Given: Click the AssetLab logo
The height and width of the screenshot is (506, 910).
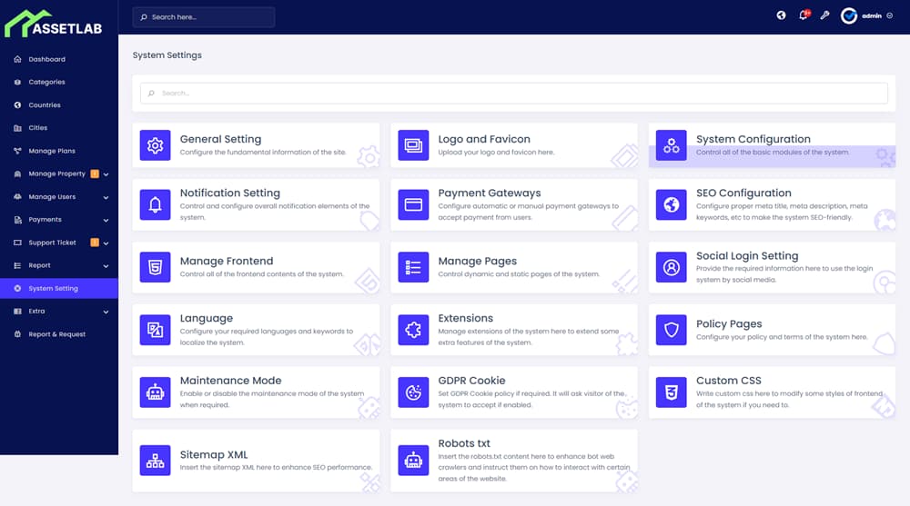Looking at the screenshot, I should click(x=54, y=24).
